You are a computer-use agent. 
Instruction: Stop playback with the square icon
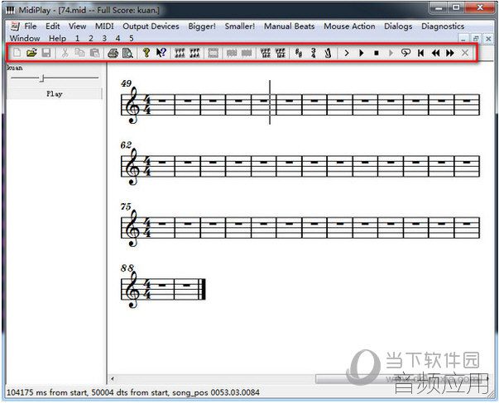pyautogui.click(x=377, y=53)
